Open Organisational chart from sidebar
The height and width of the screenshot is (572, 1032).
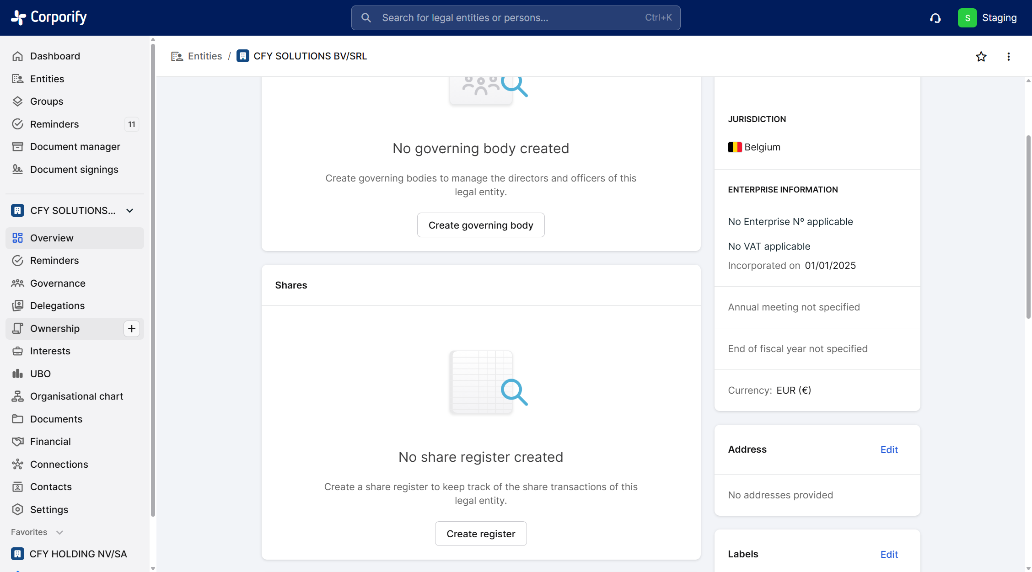tap(76, 396)
